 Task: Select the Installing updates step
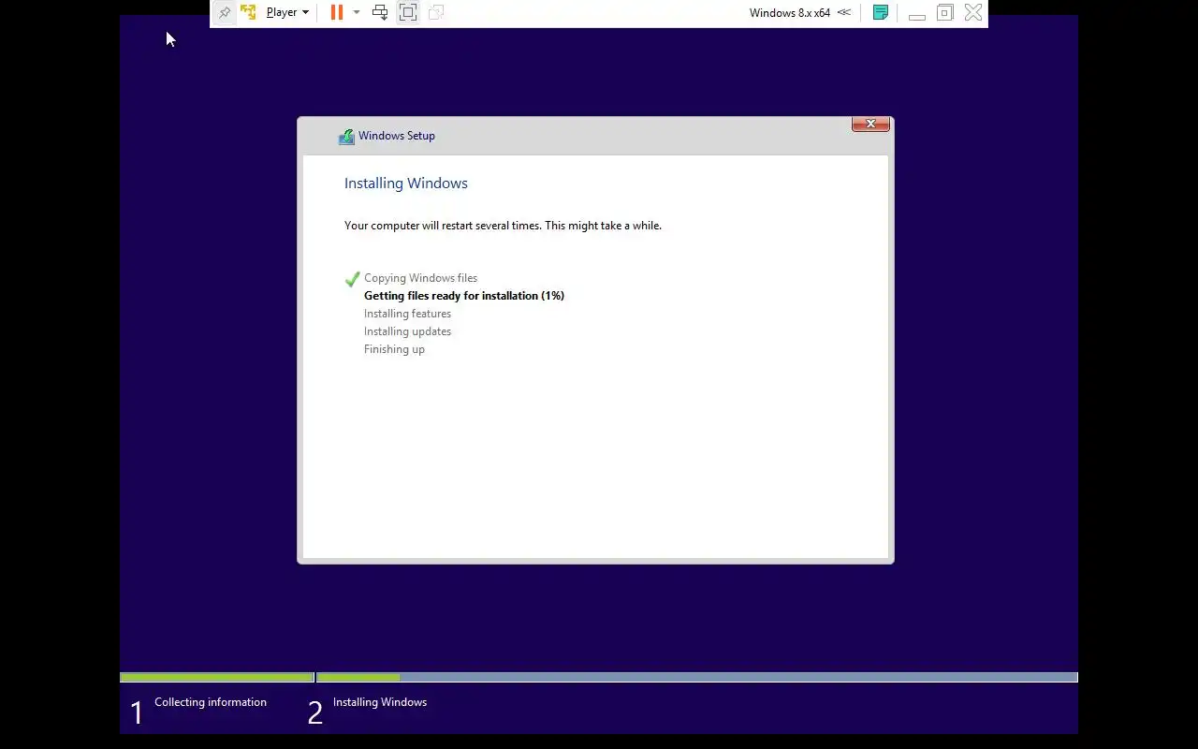(407, 331)
